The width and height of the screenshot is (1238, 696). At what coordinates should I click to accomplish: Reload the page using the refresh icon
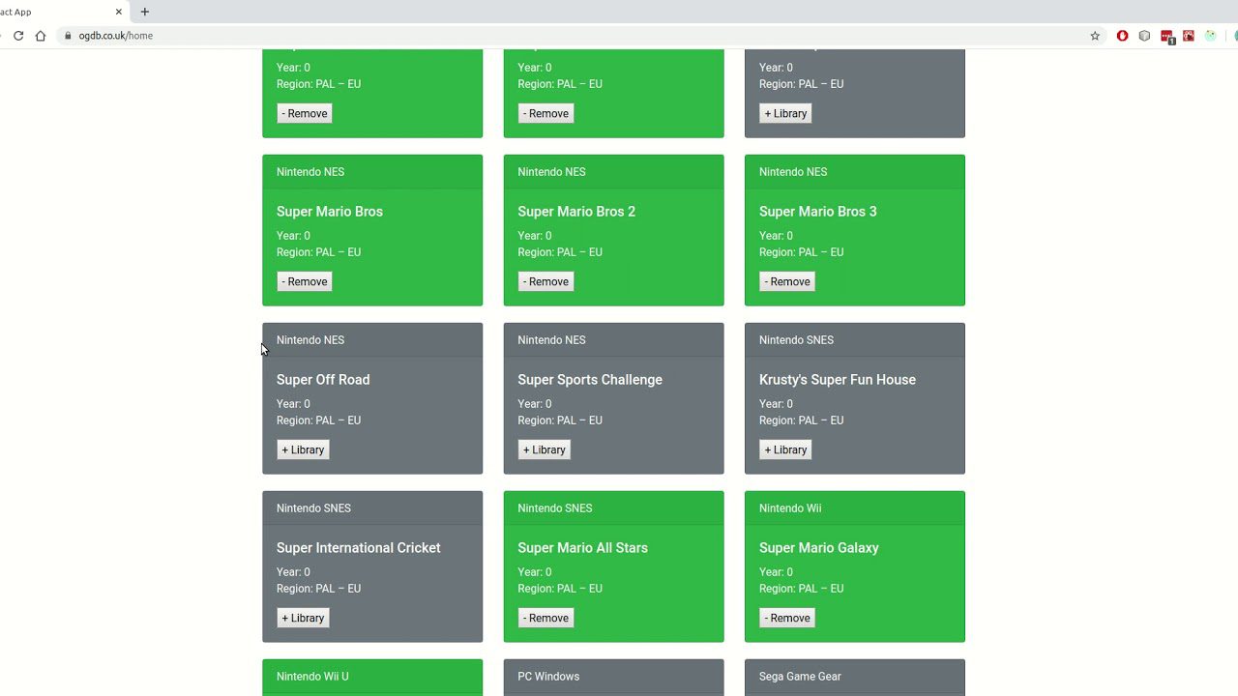(17, 35)
